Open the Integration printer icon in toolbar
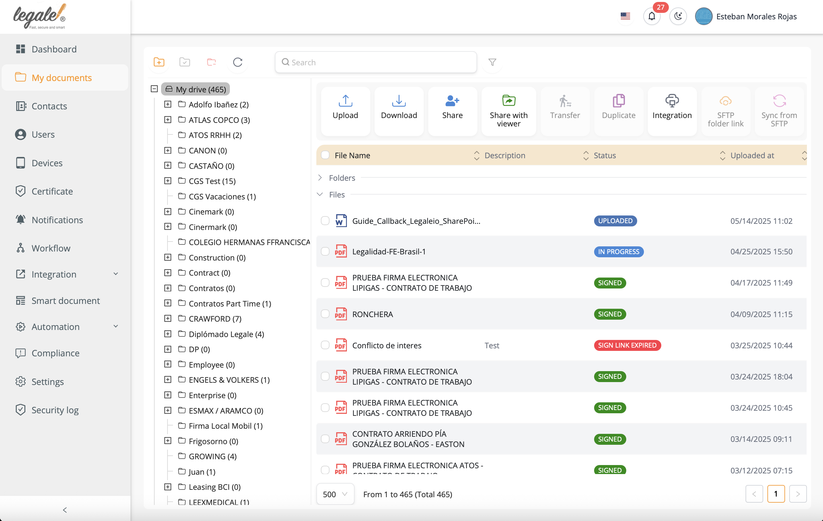This screenshot has width=823, height=521. (672, 101)
